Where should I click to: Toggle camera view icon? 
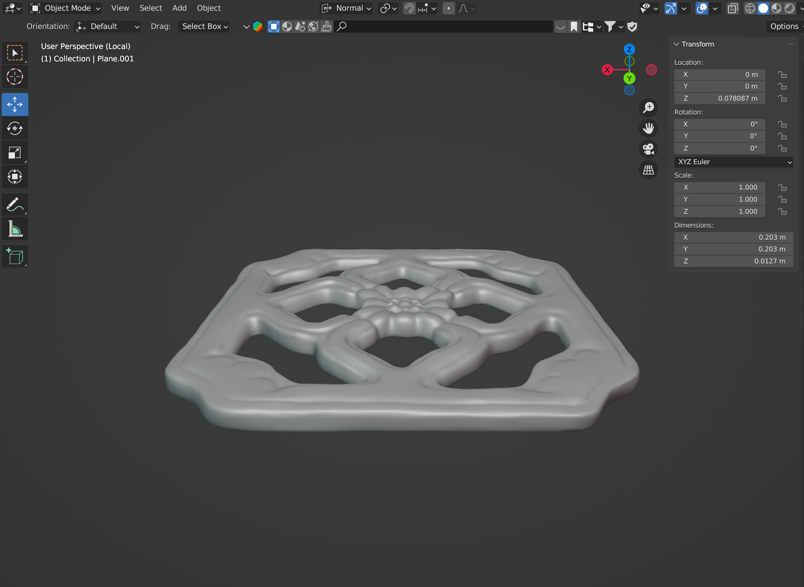(648, 149)
